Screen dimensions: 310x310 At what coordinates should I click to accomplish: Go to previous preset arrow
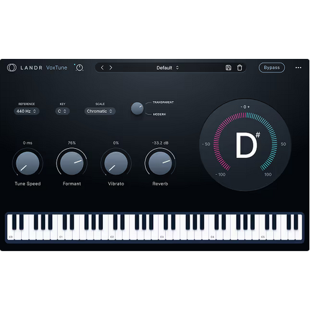pos(102,68)
